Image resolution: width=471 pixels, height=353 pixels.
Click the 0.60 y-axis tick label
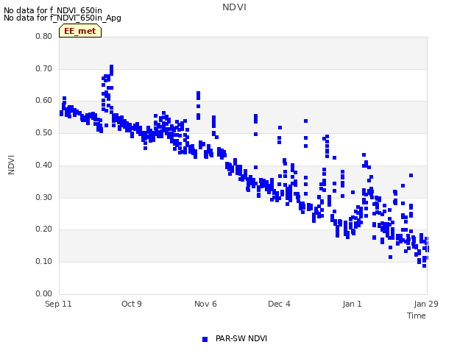(44, 101)
